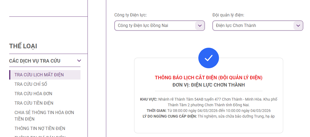310x137 pixels.
Task: Click the red THÔNG BÁO LỊCH CẮT ĐIỆN title
Action: (208, 78)
